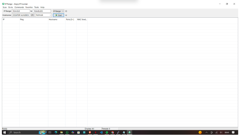Open the Help menu
The width and height of the screenshot is (241, 136).
coord(42,7)
